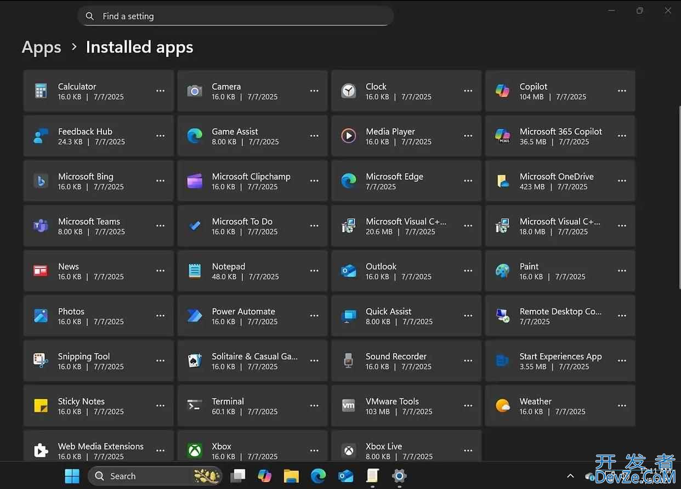Select the Xbox Live app name
The image size is (681, 489).
pos(384,446)
